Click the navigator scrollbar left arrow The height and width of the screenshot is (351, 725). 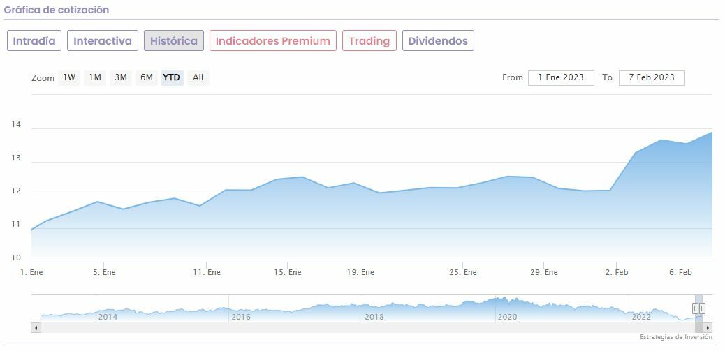36,327
